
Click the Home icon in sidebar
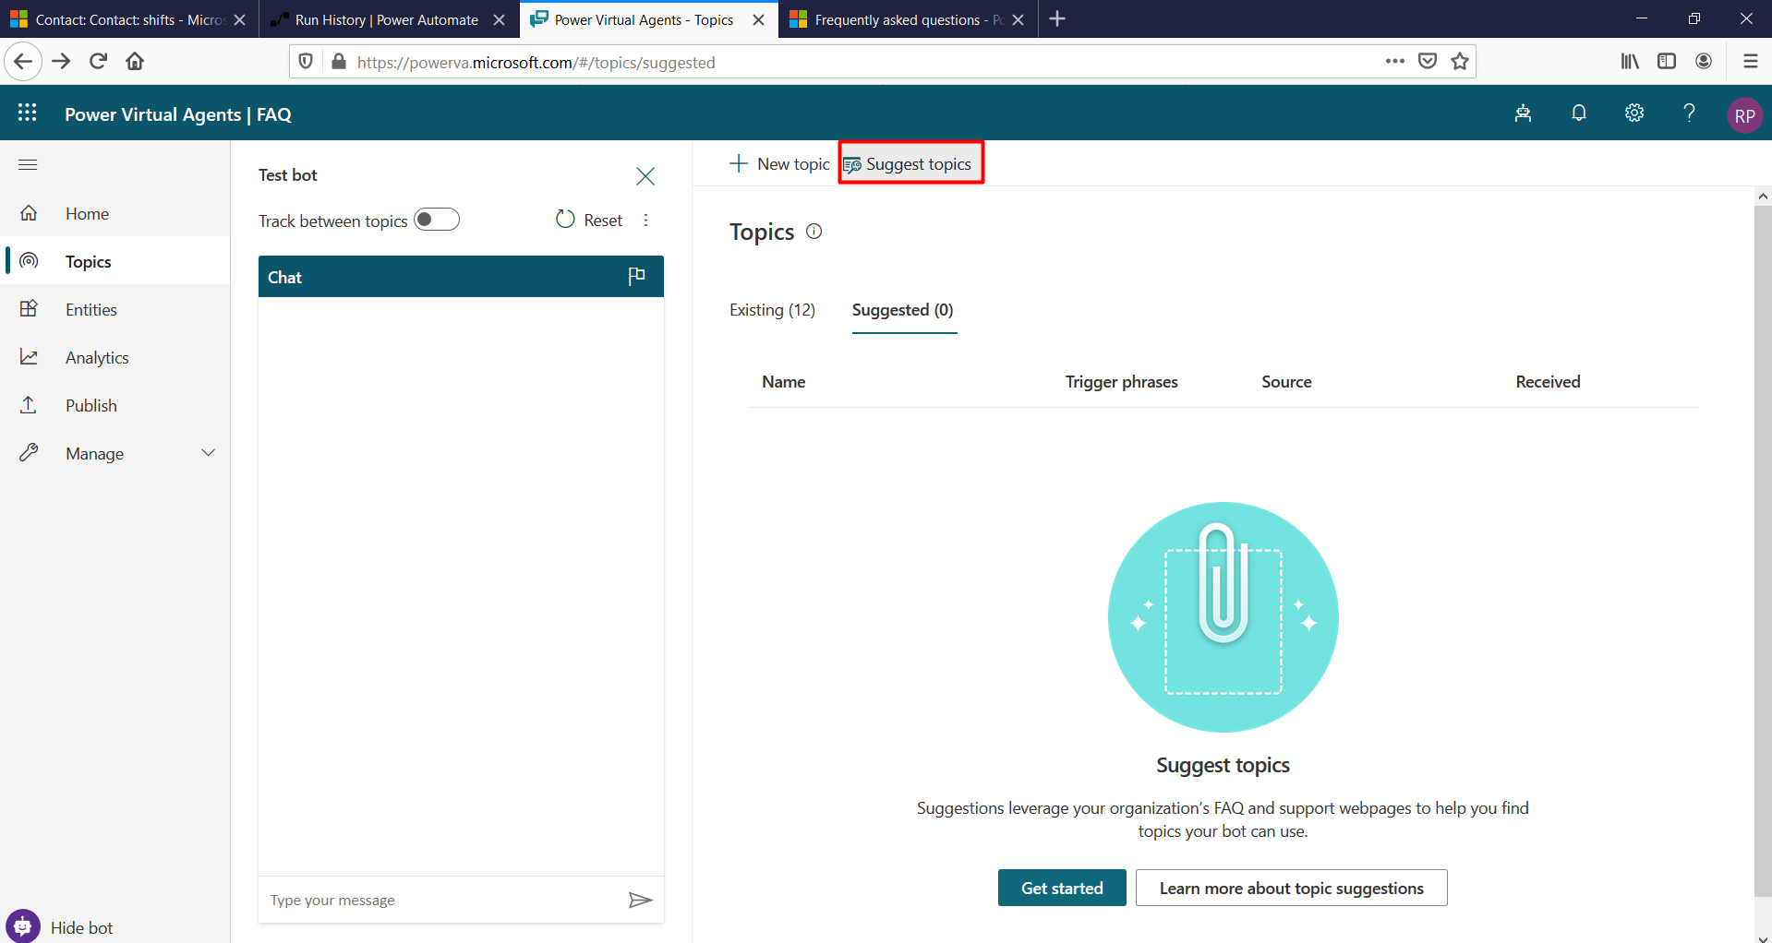point(30,213)
